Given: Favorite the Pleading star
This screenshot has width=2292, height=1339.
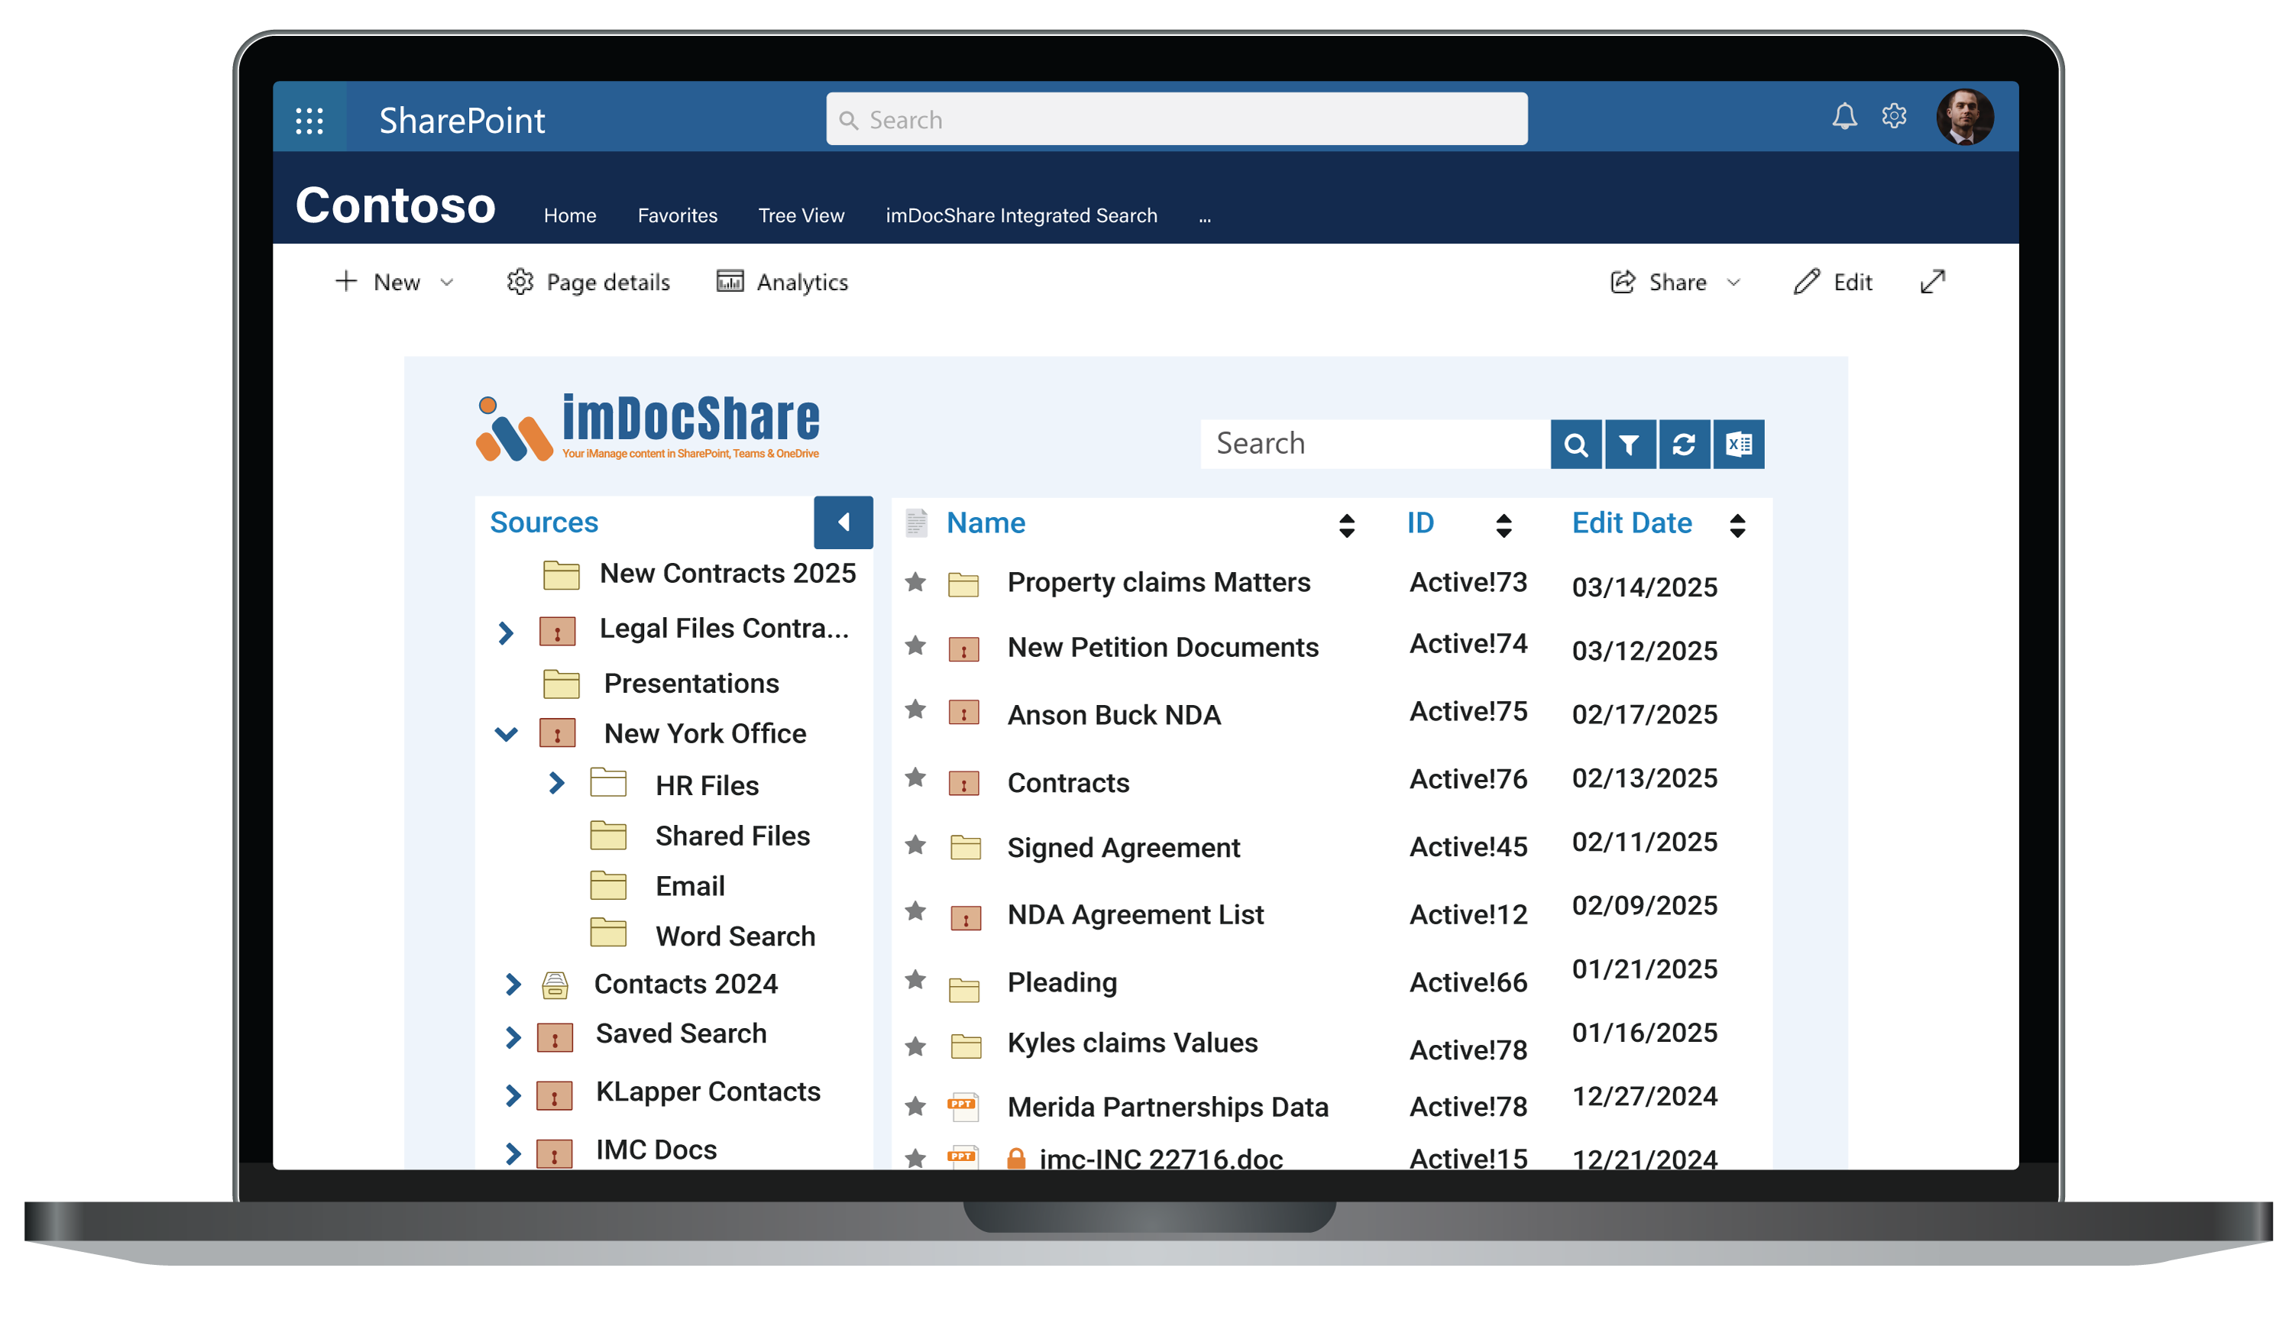Looking at the screenshot, I should point(915,979).
